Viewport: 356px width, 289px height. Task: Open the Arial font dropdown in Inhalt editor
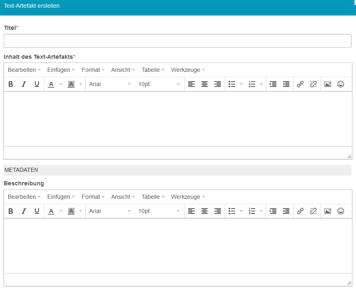(110, 84)
